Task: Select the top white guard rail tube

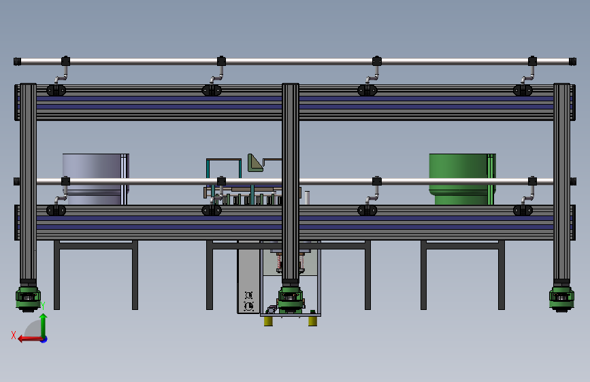Action: click(x=295, y=61)
